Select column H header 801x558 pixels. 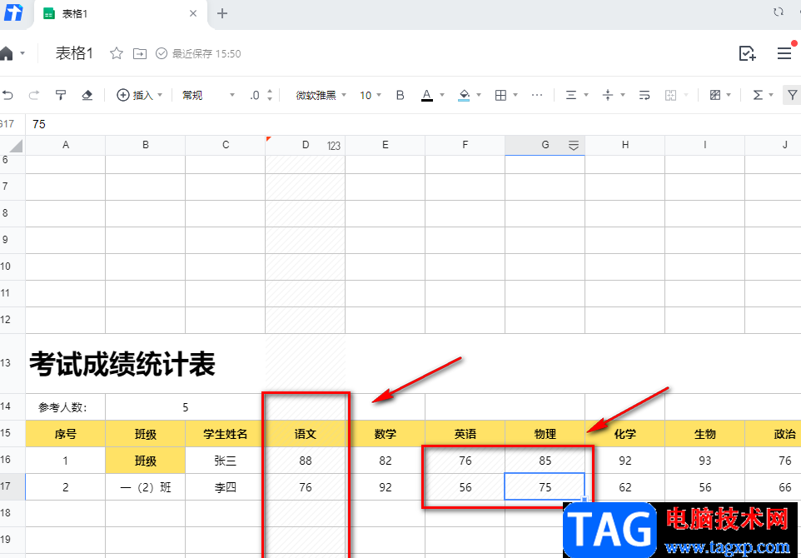click(x=624, y=145)
